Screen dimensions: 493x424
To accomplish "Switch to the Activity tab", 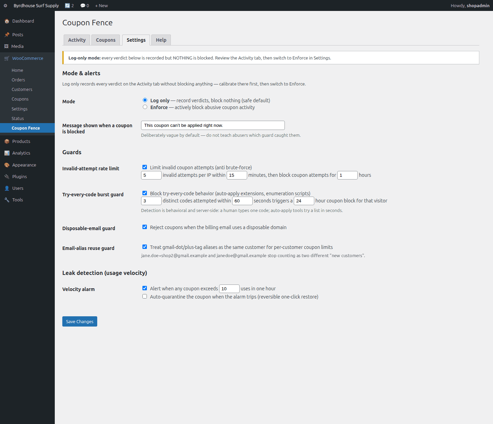I will coord(77,40).
